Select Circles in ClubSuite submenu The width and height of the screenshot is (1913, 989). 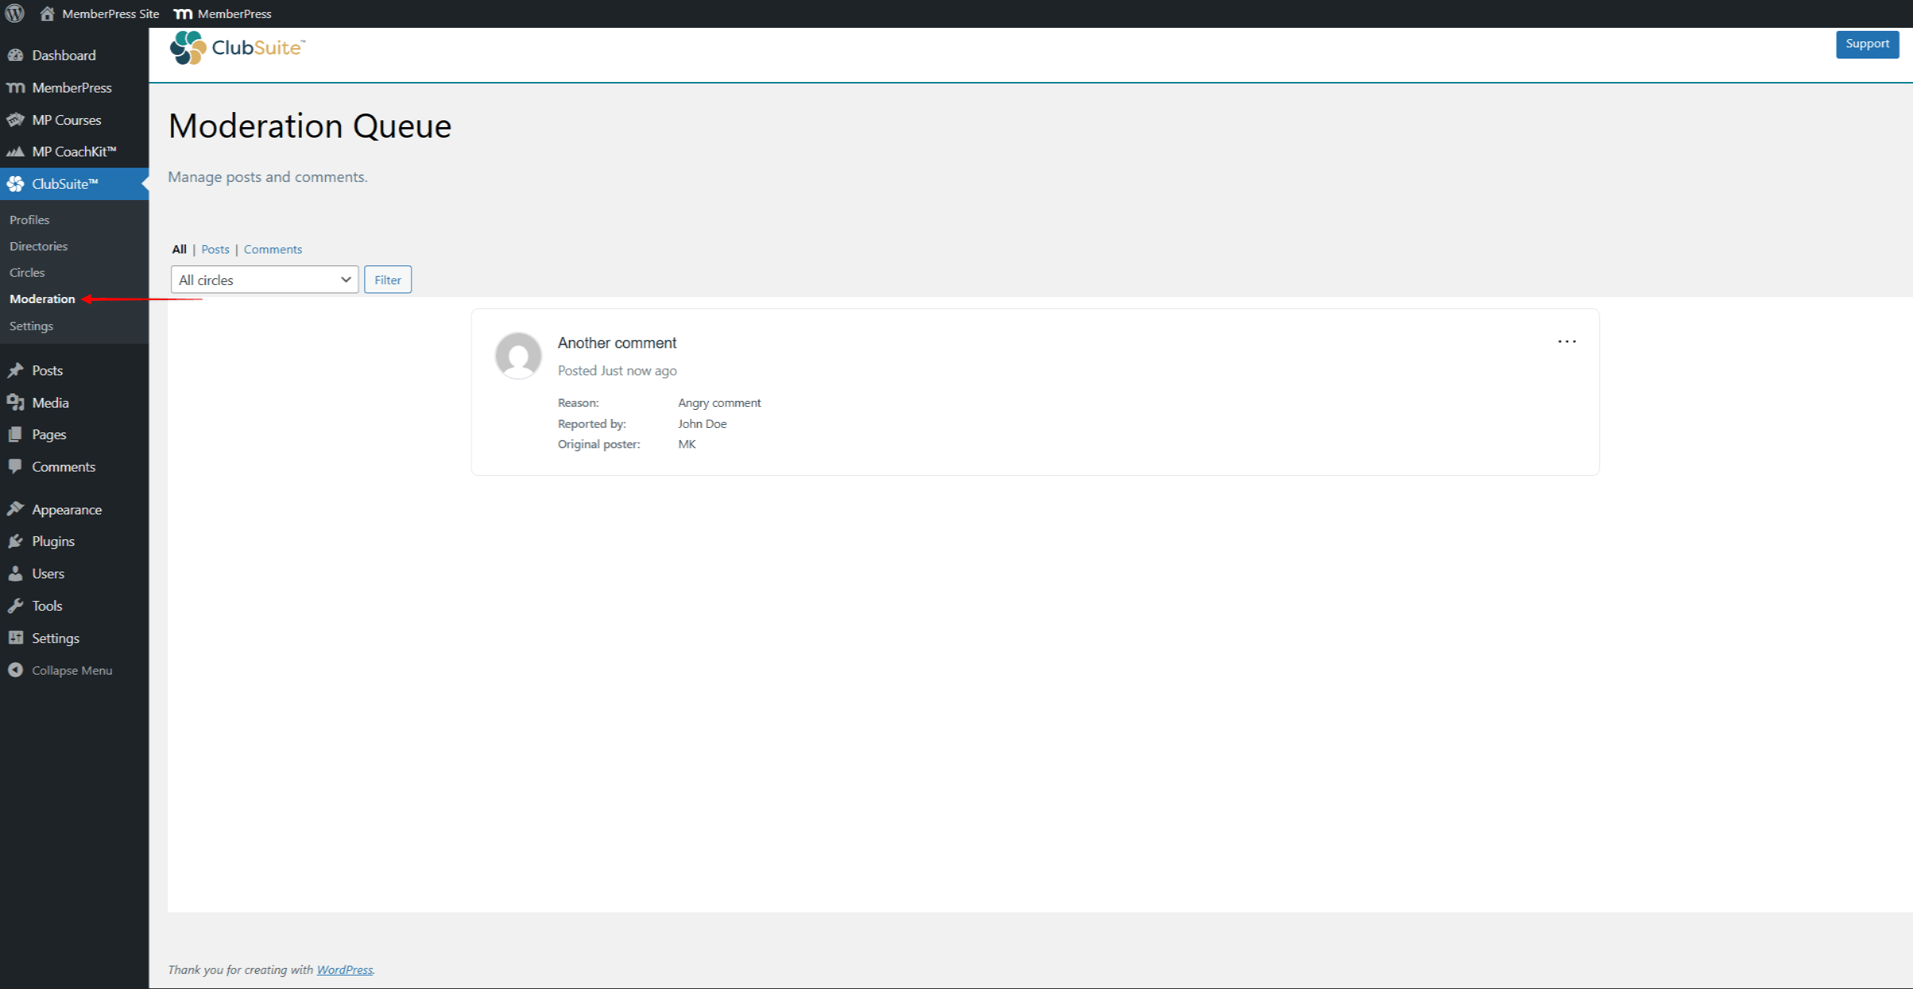click(27, 272)
